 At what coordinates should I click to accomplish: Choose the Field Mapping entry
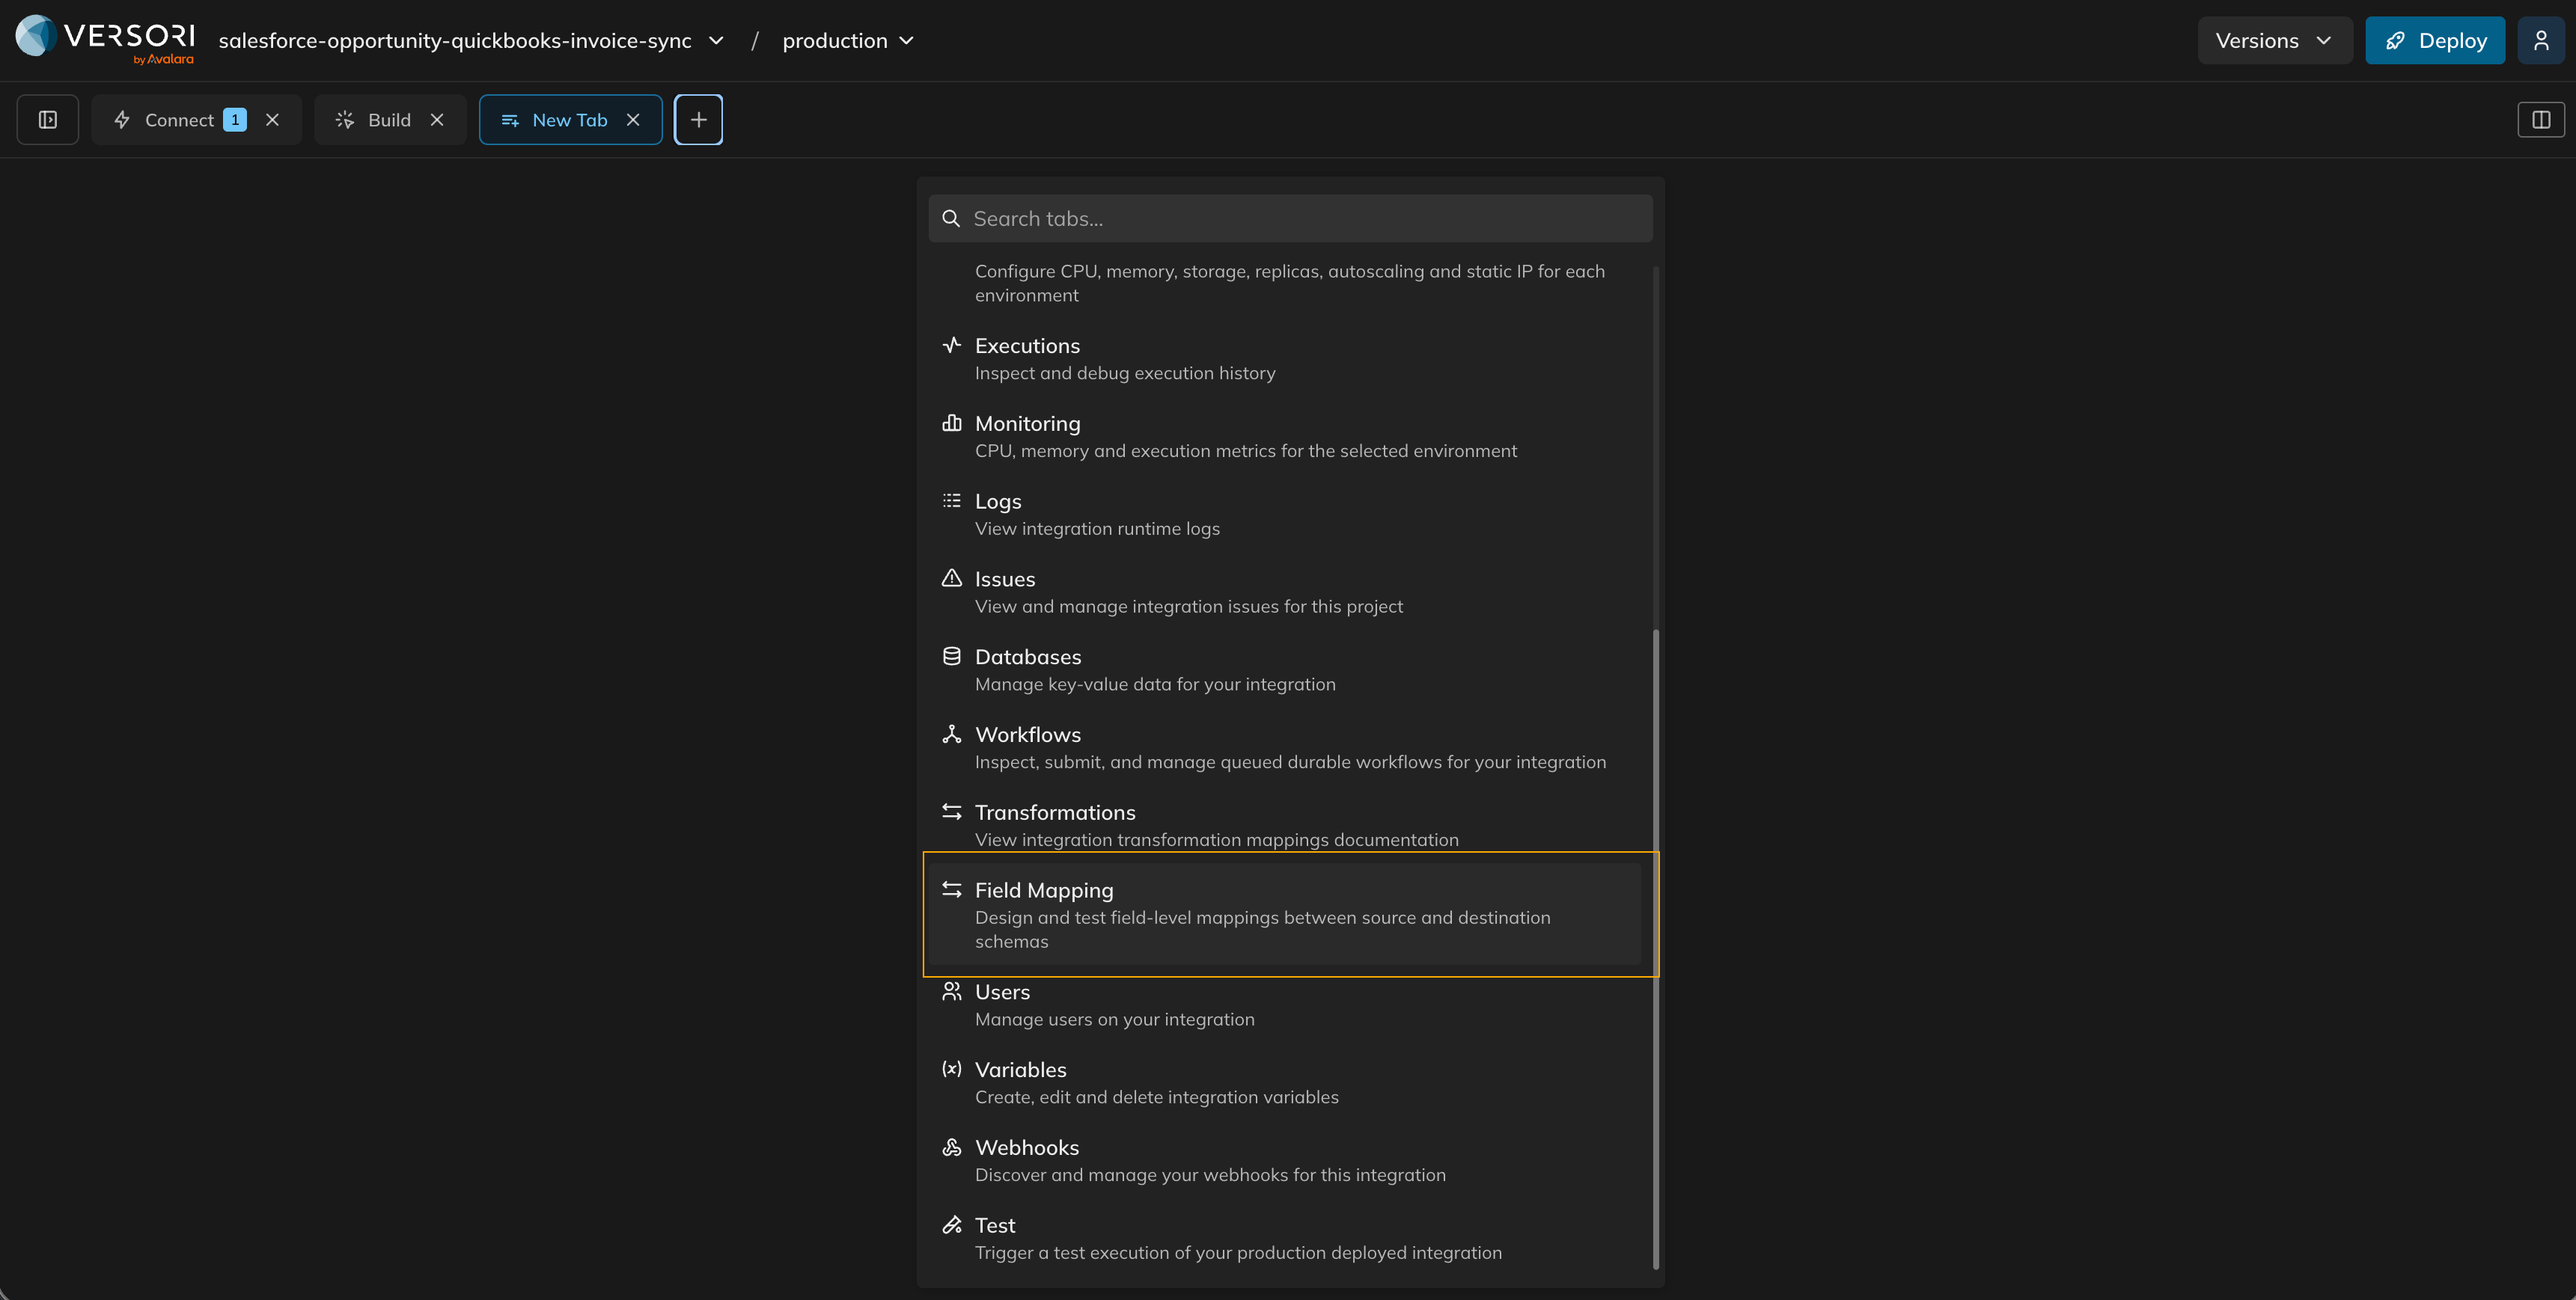click(x=1284, y=914)
